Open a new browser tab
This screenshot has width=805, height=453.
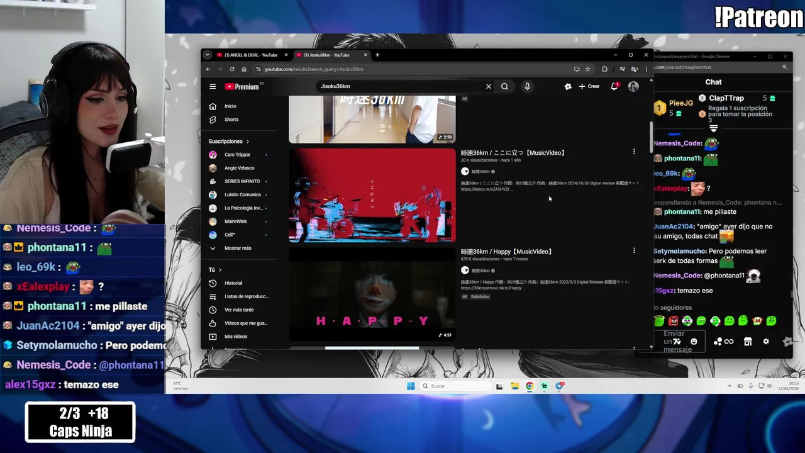click(377, 55)
